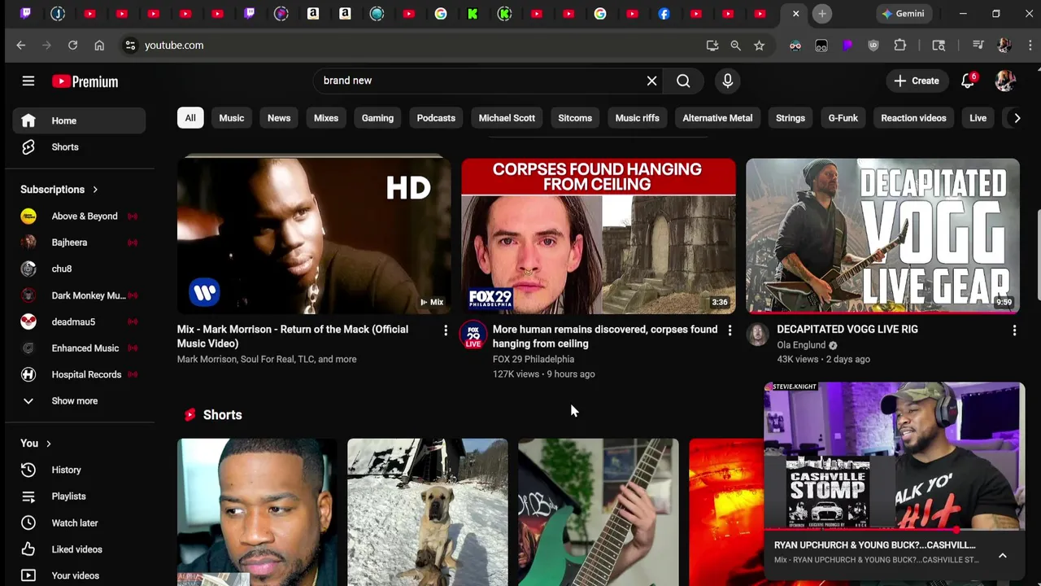Open DECAPITATED VOGG LIVE RIG title
This screenshot has width=1041, height=586.
click(x=847, y=329)
